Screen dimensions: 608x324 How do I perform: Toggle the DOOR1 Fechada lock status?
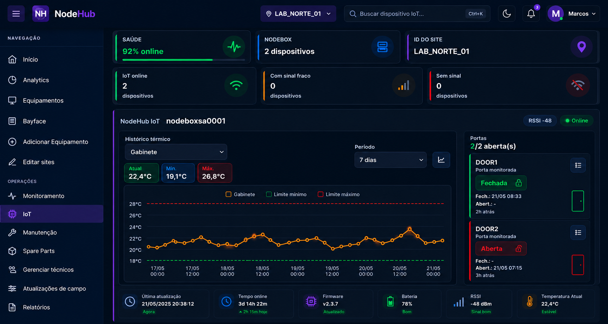[x=501, y=183]
